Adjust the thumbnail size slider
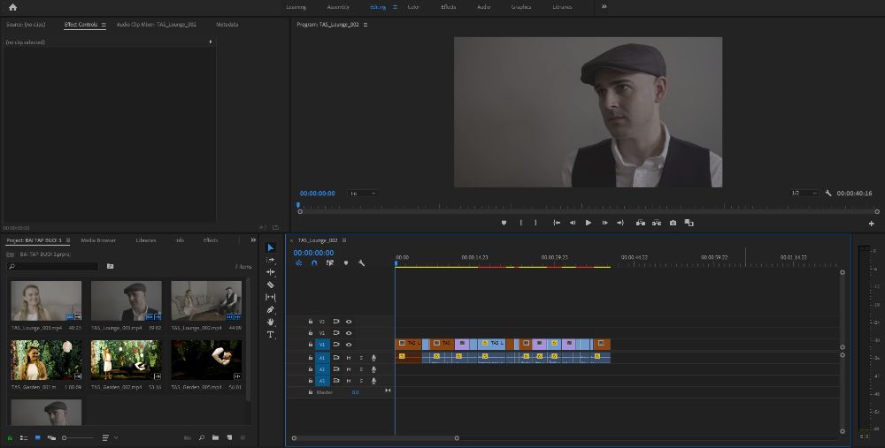Screen dimensions: 885x448 click(78, 438)
